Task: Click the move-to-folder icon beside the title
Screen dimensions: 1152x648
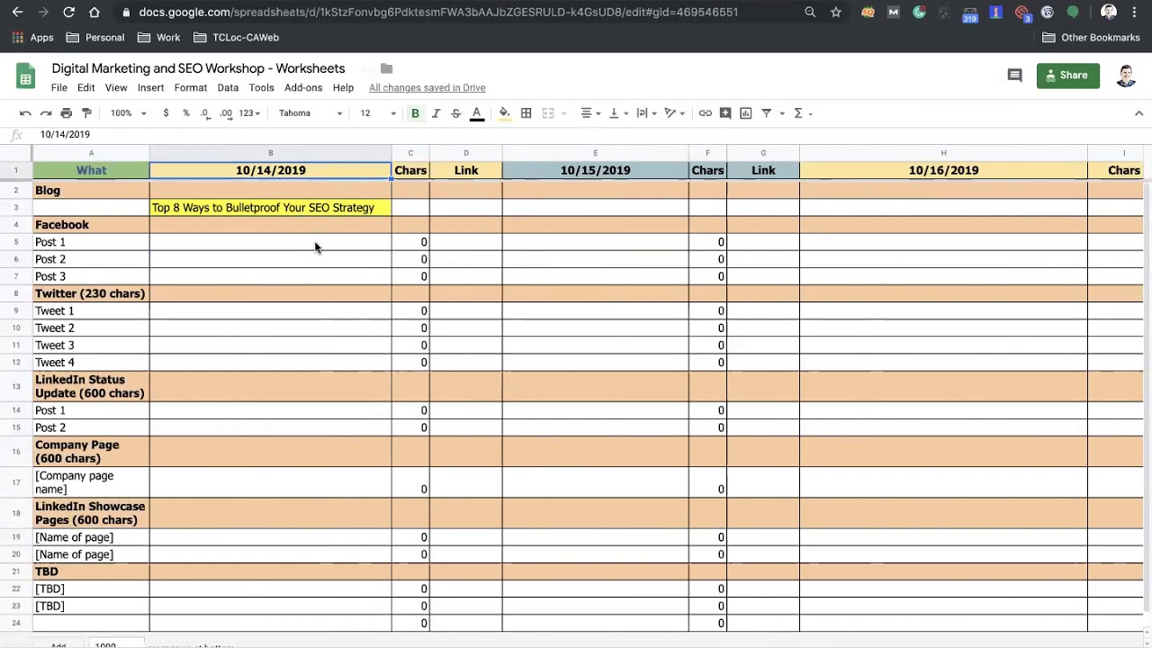Action: pos(386,68)
